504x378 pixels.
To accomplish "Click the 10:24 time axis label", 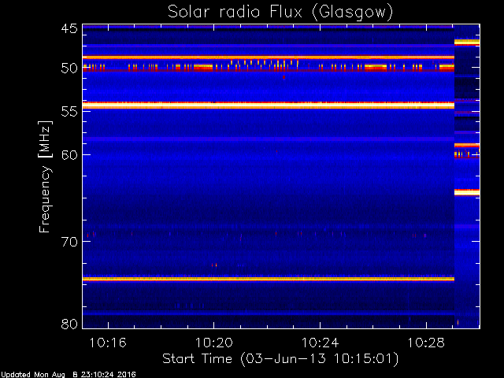I will click(x=320, y=343).
